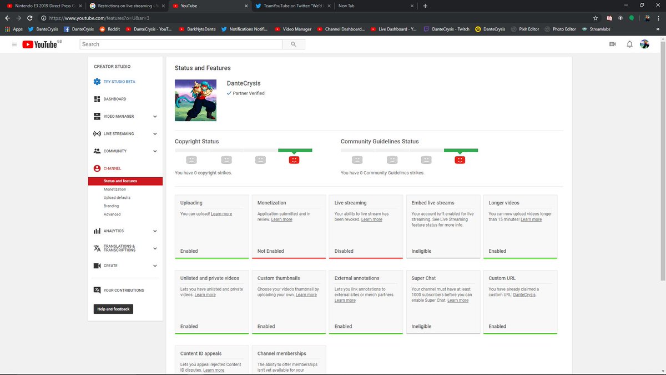This screenshot has width=666, height=375.
Task: Click the 'Disabled' status in Live streaming card
Action: coord(344,251)
